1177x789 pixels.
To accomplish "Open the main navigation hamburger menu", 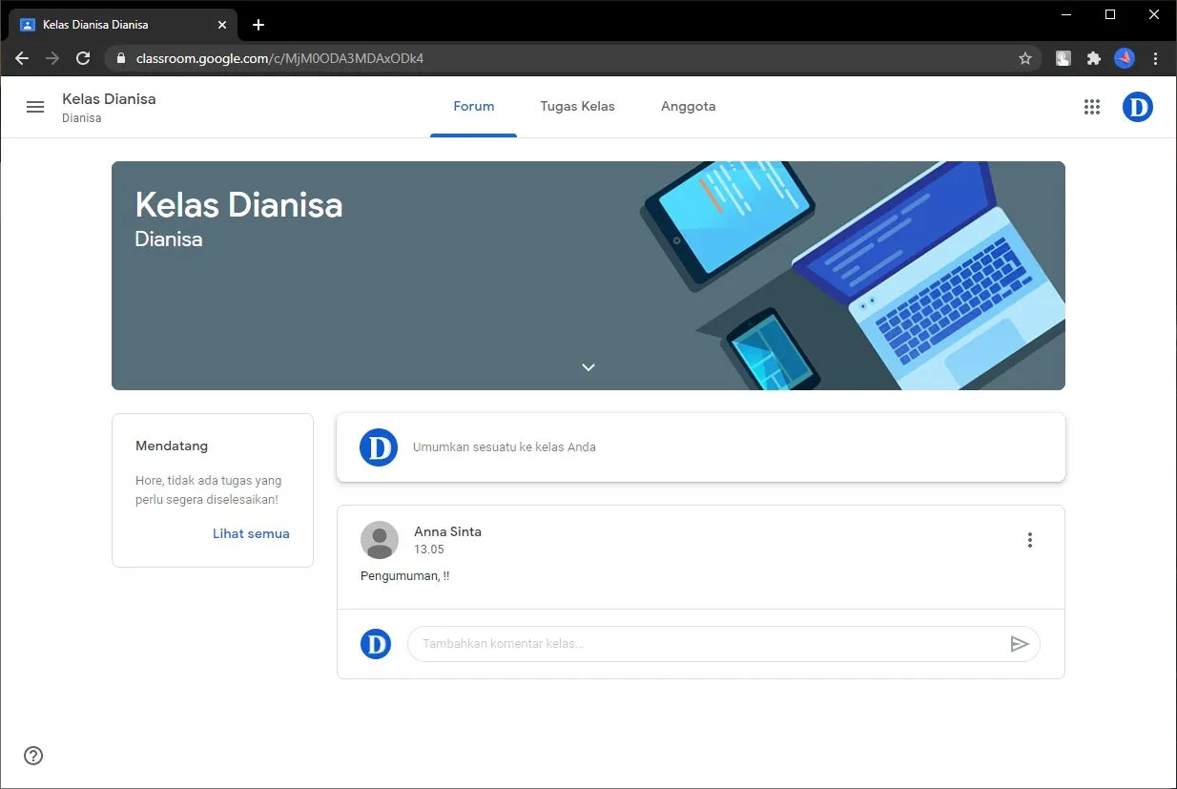I will [35, 107].
